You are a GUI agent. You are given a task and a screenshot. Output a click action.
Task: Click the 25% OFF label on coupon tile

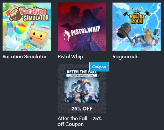pos(82,109)
